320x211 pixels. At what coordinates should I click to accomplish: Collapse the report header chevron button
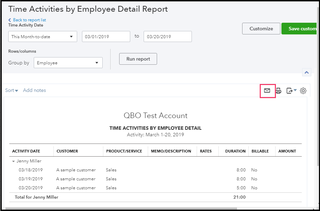(306, 72)
